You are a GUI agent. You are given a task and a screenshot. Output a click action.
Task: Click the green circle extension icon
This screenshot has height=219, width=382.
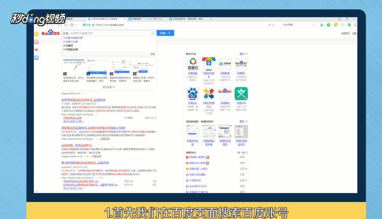[x=328, y=25]
